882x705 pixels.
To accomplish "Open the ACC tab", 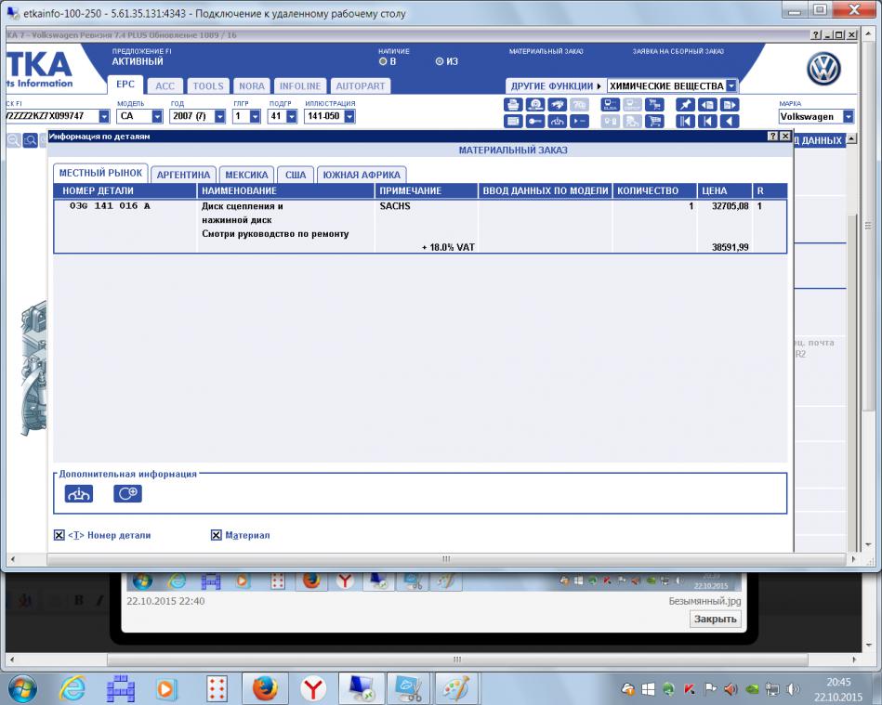I will (x=165, y=86).
